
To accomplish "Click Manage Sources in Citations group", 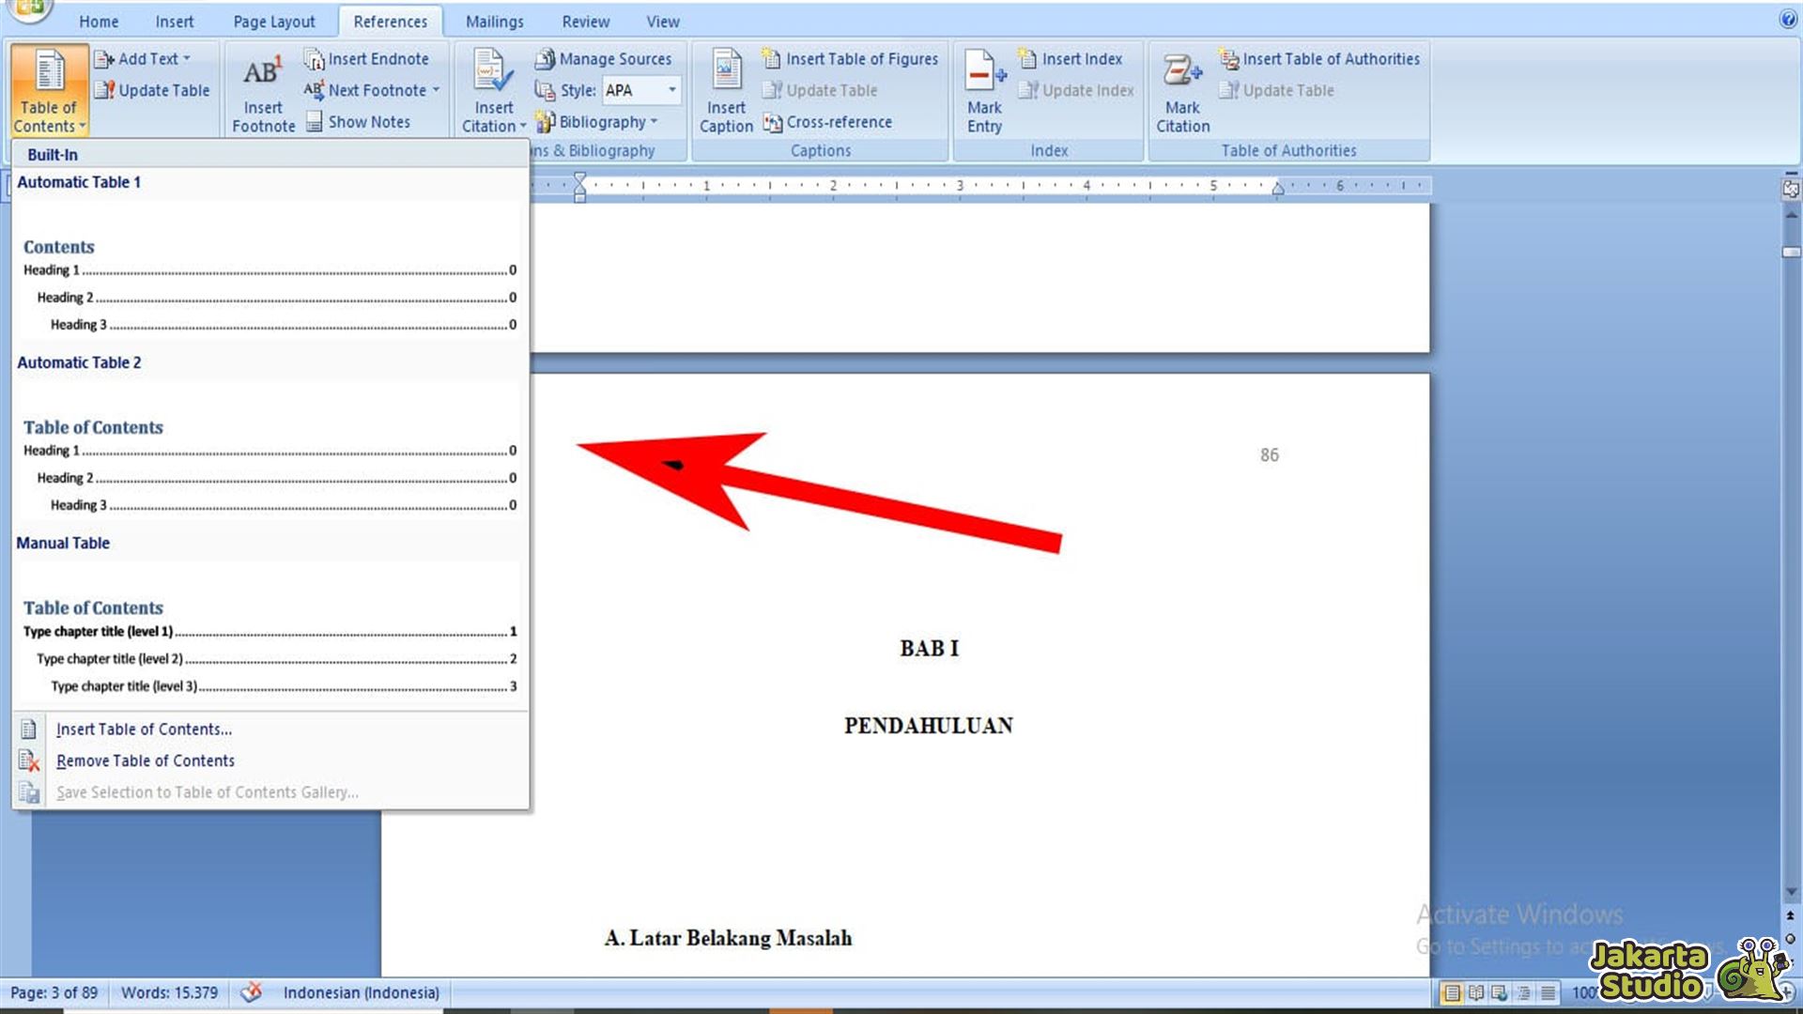I will 605,58.
